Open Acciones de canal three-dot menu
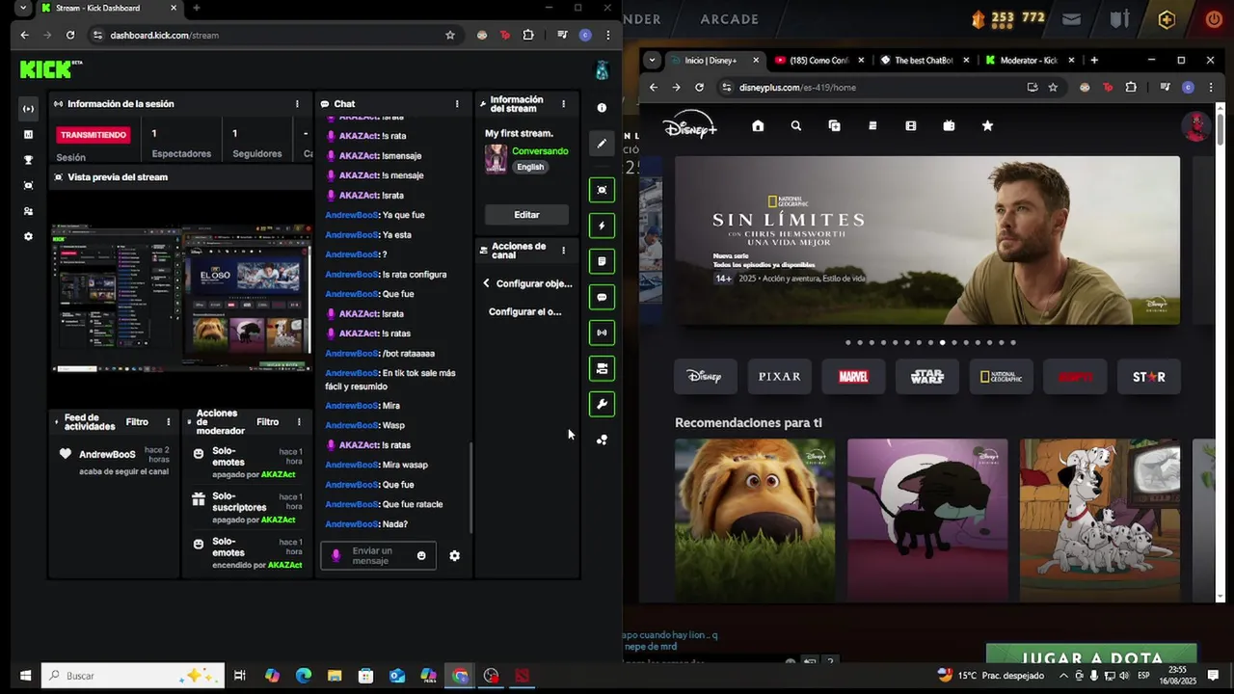The image size is (1234, 694). click(564, 251)
